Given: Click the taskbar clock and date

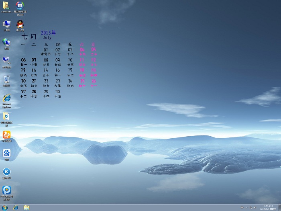Looking at the screenshot, I should coord(268,208).
